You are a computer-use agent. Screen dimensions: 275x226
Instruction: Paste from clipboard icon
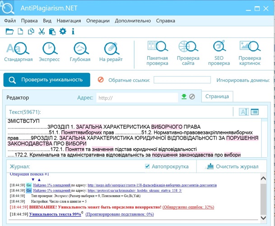(52, 32)
